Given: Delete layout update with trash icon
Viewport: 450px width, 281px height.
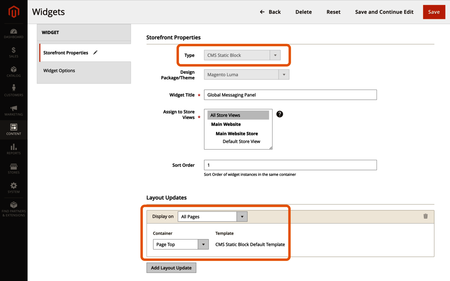Looking at the screenshot, I should coord(425,216).
